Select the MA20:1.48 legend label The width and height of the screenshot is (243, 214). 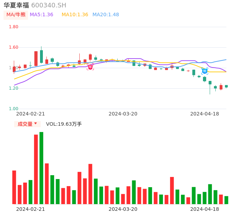point(106,15)
